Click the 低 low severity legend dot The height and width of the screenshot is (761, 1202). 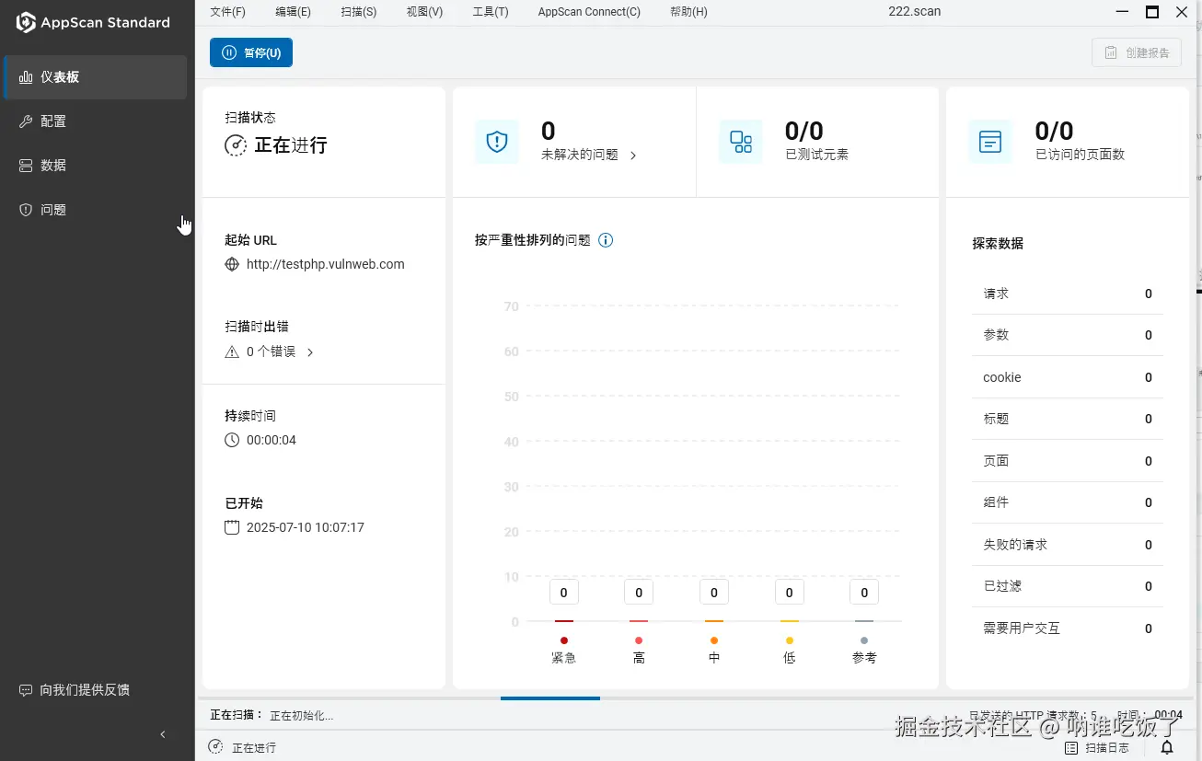pyautogui.click(x=790, y=640)
